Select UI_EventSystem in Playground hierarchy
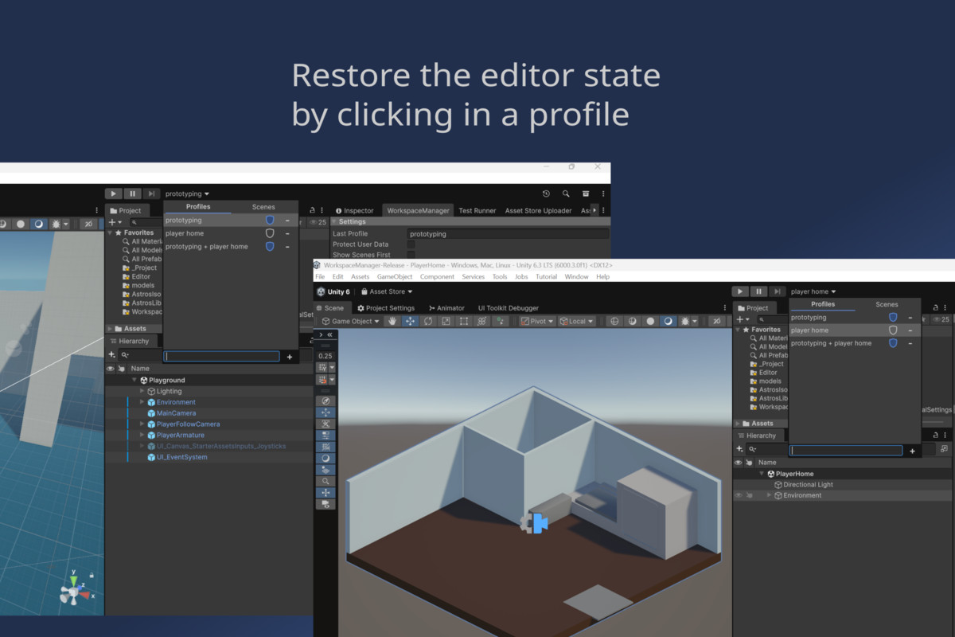This screenshot has height=637, width=955. point(181,457)
